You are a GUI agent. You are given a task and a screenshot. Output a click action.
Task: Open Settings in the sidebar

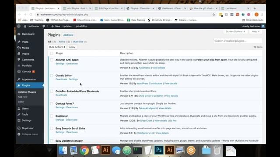pos(27,120)
